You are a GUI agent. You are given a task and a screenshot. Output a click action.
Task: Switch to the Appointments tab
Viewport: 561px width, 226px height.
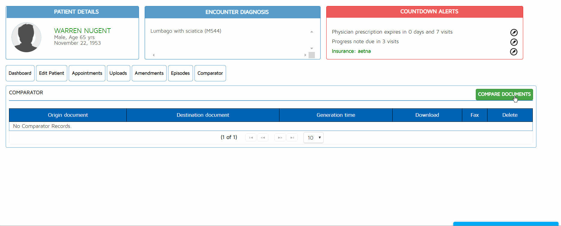point(87,73)
